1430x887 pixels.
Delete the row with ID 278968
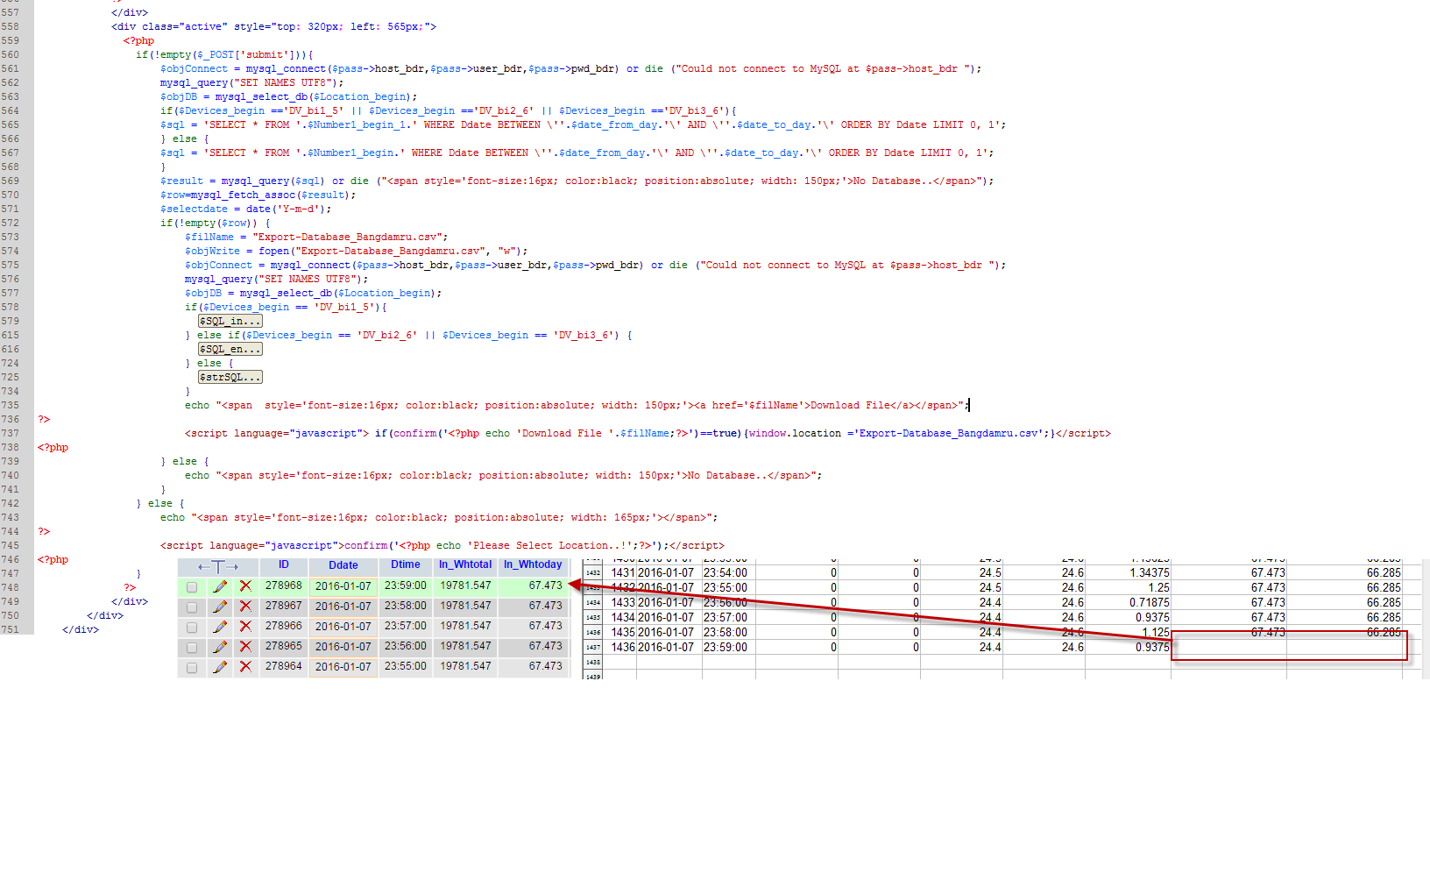coord(246,586)
